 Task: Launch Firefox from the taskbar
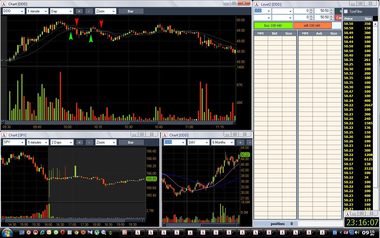(83, 232)
